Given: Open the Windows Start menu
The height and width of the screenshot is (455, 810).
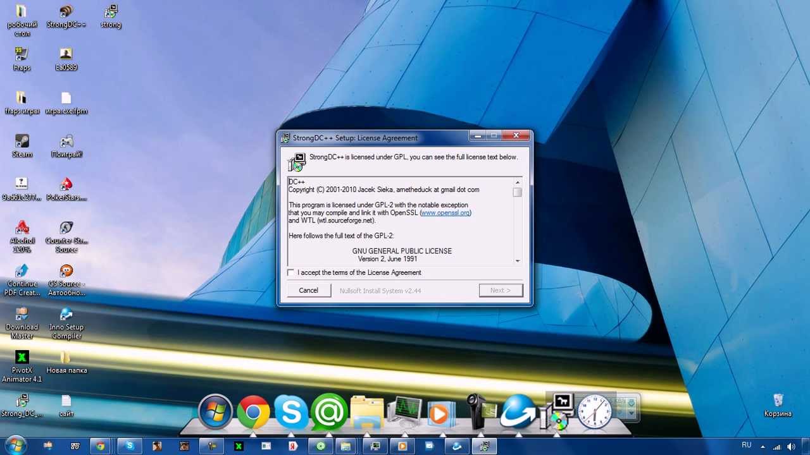Looking at the screenshot, I should click(15, 446).
